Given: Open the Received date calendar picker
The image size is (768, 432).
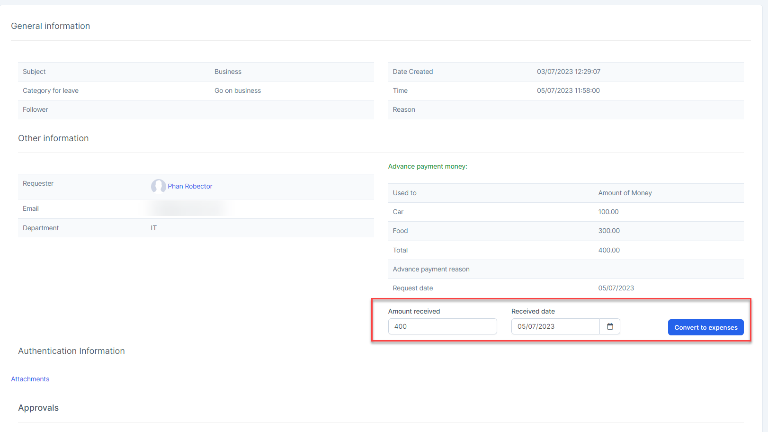Looking at the screenshot, I should pyautogui.click(x=610, y=326).
